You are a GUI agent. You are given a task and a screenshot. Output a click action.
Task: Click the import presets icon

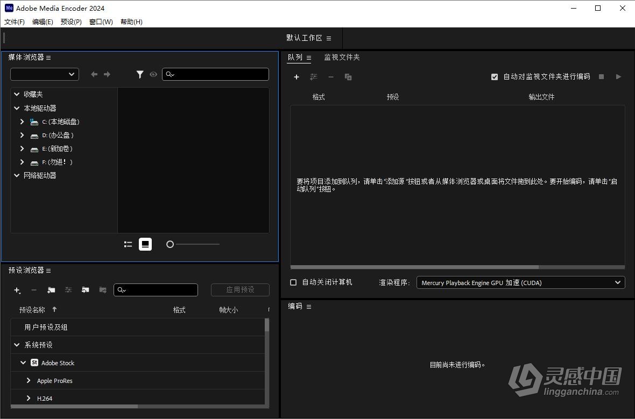click(x=86, y=290)
